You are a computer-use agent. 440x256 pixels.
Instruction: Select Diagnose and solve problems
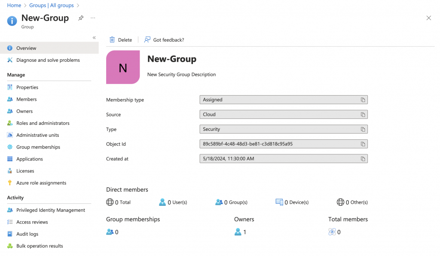[47, 60]
